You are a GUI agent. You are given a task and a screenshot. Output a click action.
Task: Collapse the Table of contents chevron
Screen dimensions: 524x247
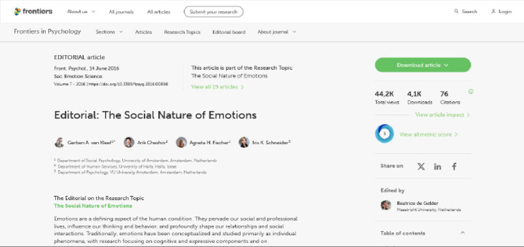click(463, 233)
